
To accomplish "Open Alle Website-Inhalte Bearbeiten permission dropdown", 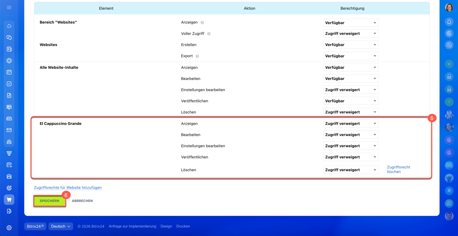I will [x=351, y=78].
